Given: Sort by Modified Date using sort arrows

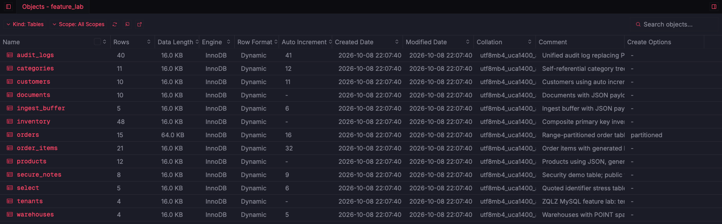Looking at the screenshot, I should point(468,42).
